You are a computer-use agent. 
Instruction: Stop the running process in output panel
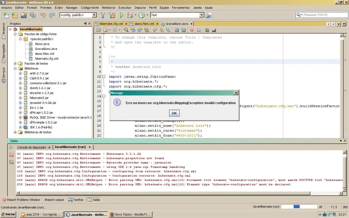pos(11,155)
